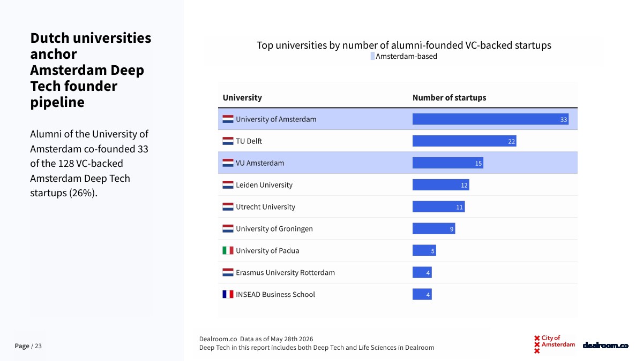
Task: Select the Utrecht University row label
Action: point(265,207)
